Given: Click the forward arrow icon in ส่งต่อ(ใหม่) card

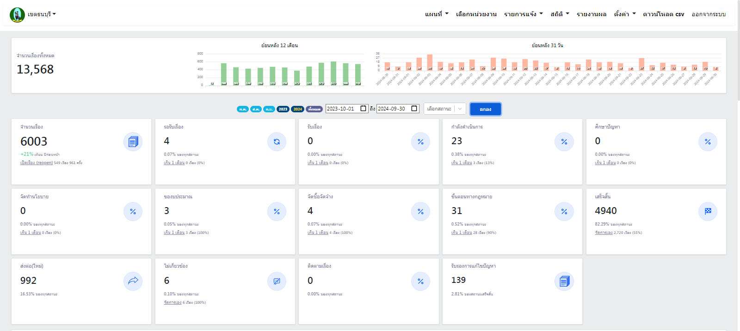Looking at the screenshot, I should (x=133, y=281).
